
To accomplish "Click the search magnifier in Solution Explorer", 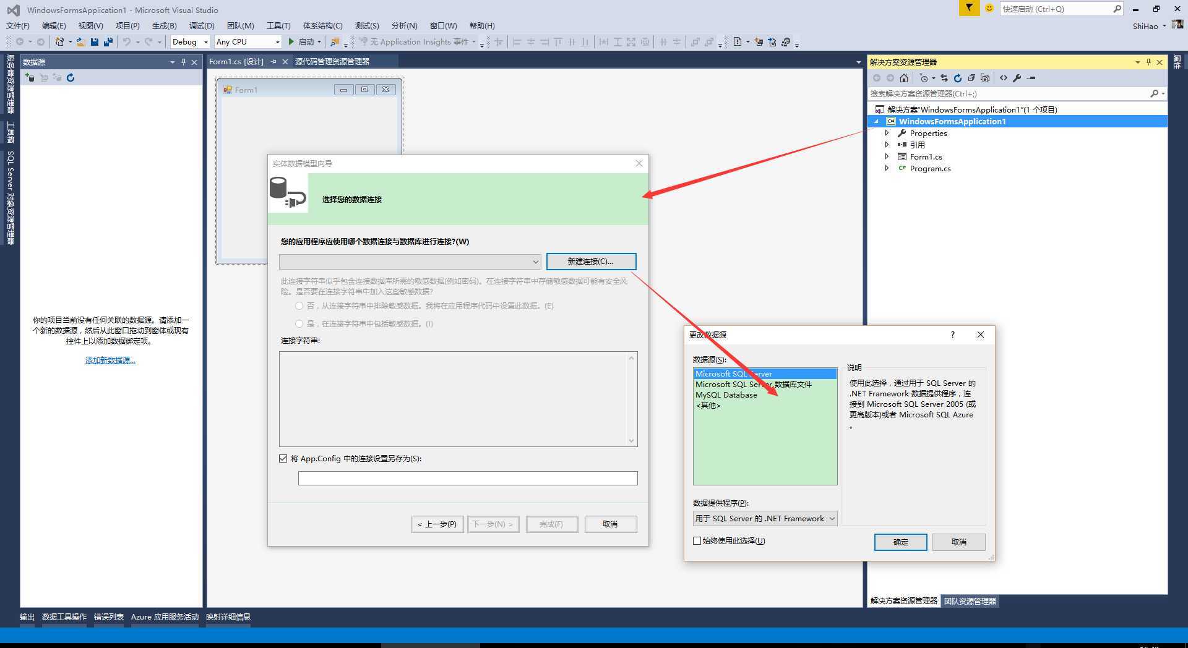I will [x=1154, y=93].
